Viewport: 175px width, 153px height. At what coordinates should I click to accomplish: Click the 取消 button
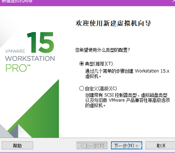tap(160, 145)
